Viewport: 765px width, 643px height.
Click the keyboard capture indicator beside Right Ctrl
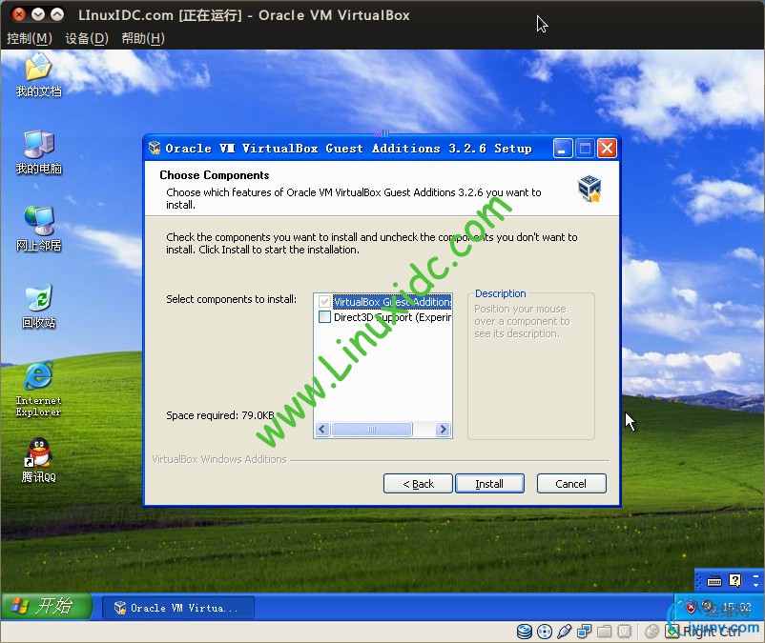coord(672,632)
